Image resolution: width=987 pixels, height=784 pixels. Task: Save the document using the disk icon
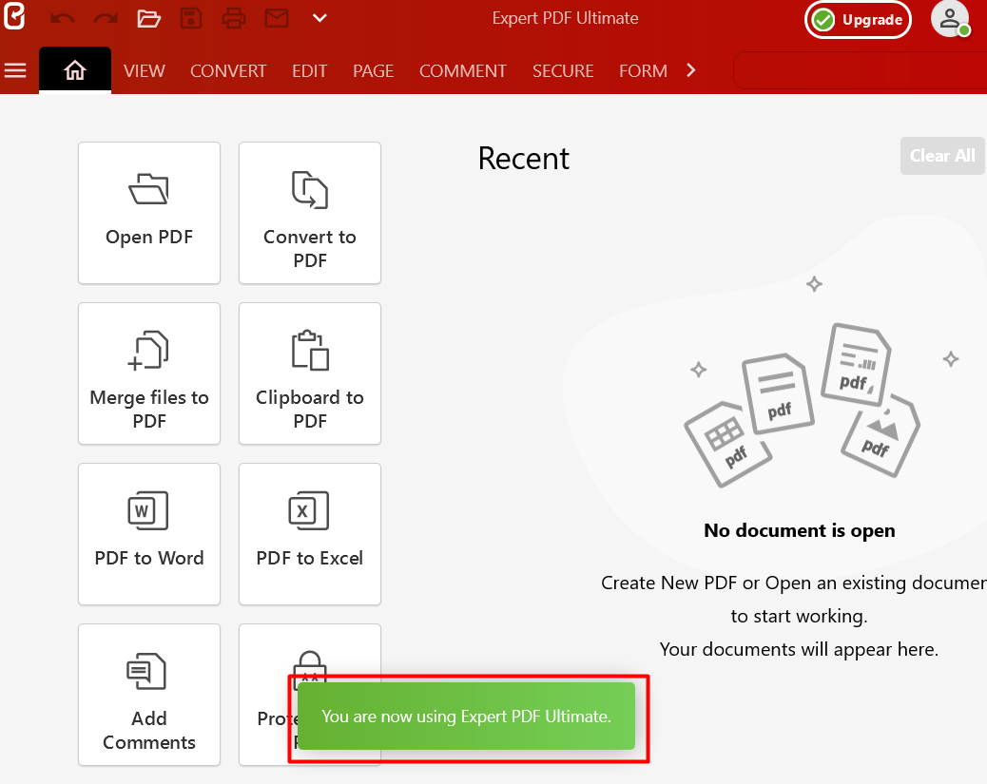[x=191, y=18]
